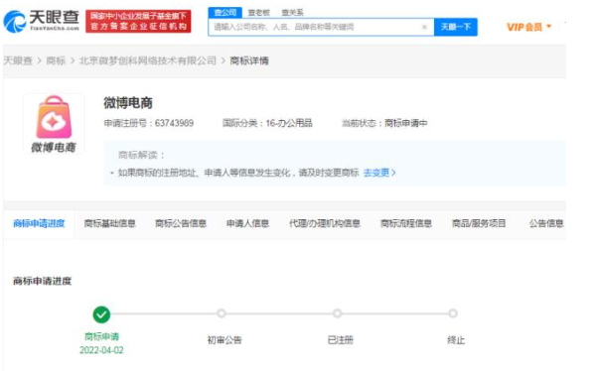
Task: Switch to 申请人信息 tab
Action: tap(247, 223)
